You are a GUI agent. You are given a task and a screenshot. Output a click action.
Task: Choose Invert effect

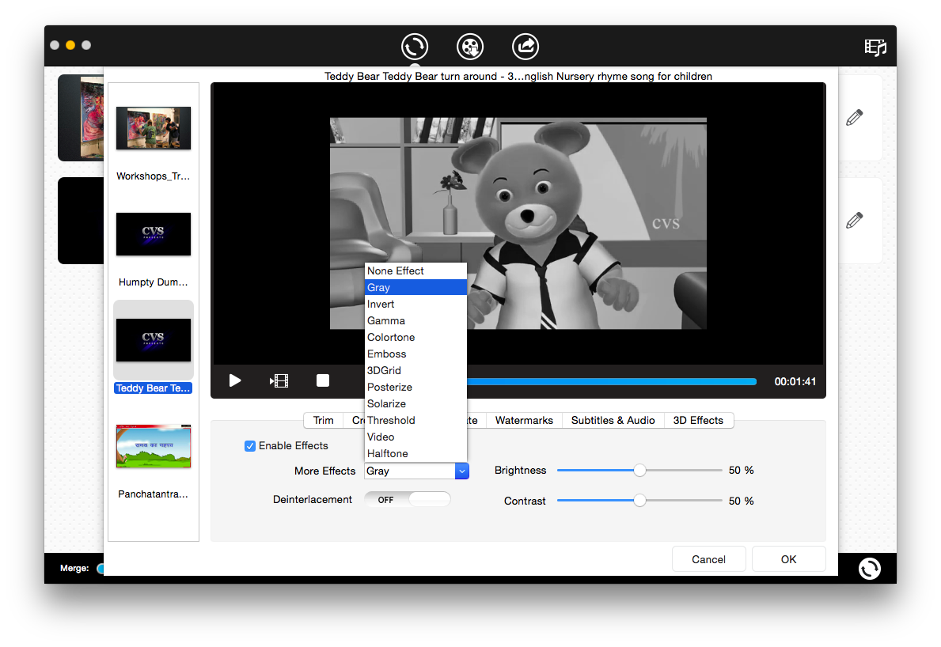(415, 305)
